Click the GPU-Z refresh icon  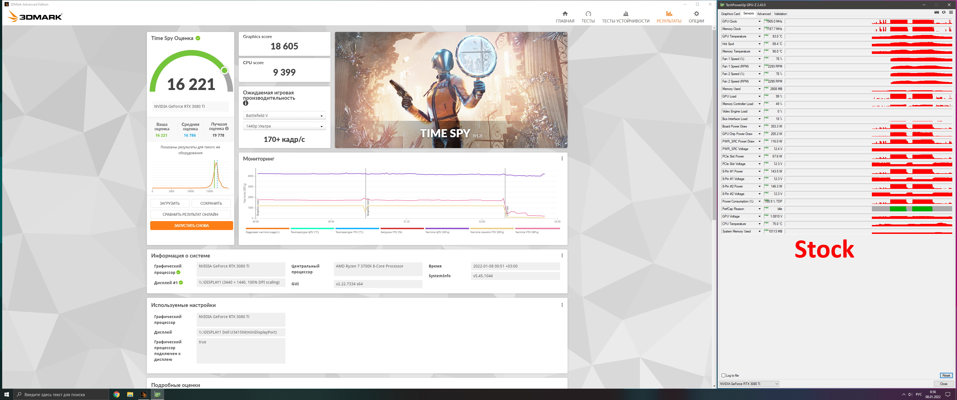click(944, 12)
